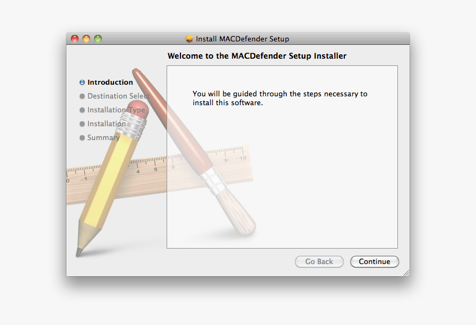Click the Go Back button
Viewport: 476px width, 325px height.
point(319,261)
